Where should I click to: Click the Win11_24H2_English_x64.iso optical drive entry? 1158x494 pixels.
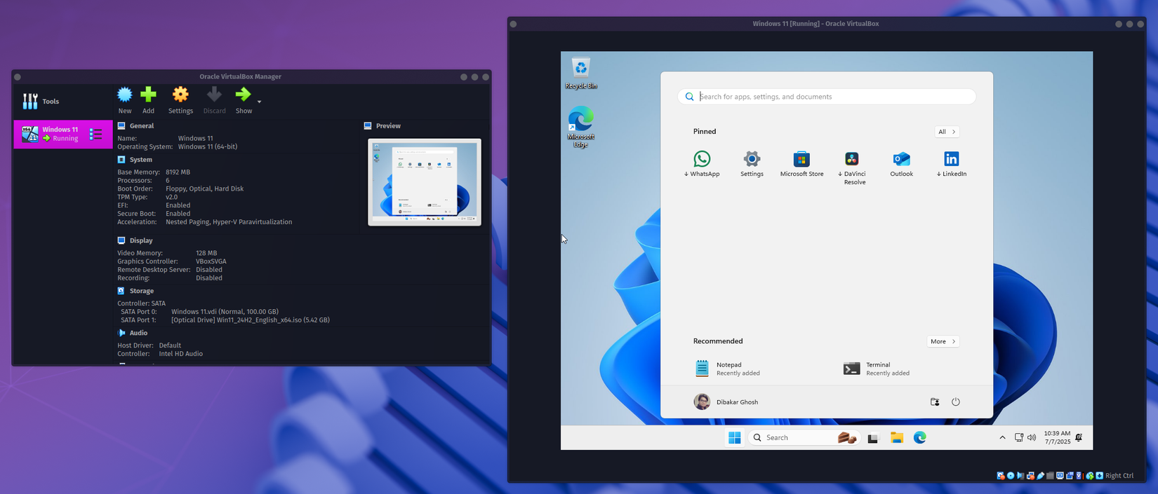[x=251, y=320]
